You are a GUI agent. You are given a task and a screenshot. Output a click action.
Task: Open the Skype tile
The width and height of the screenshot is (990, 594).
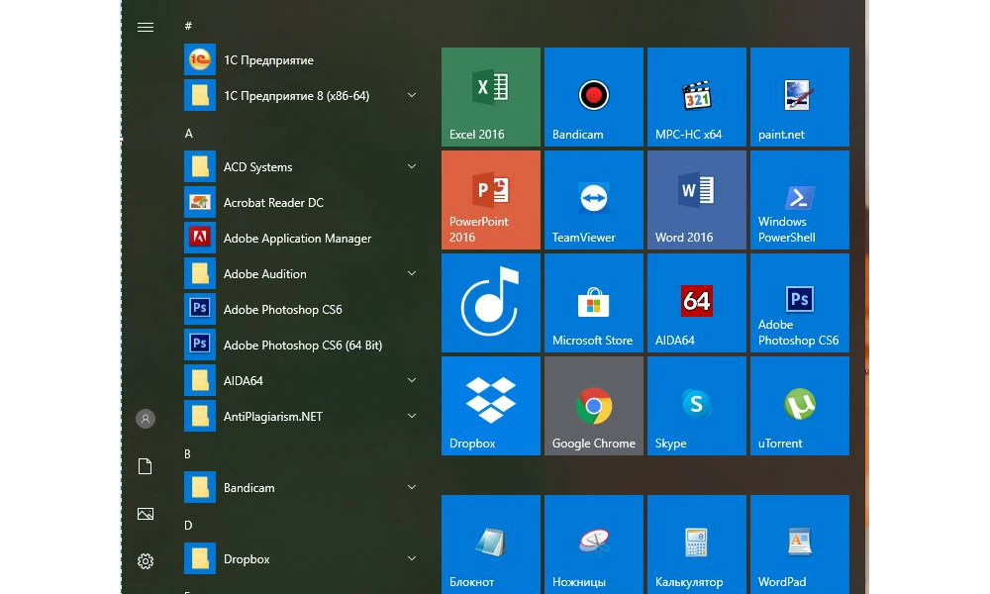(696, 405)
